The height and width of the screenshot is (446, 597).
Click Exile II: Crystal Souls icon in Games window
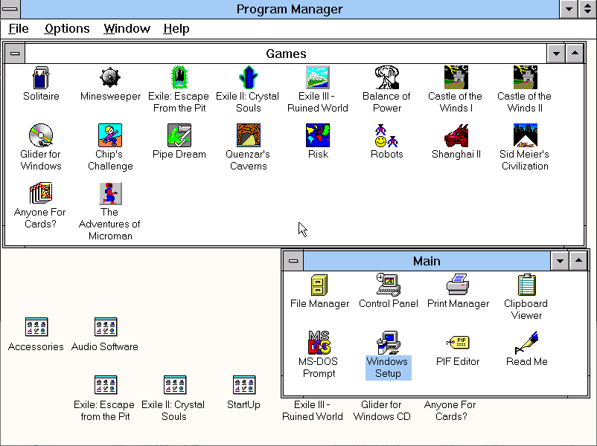click(x=248, y=77)
